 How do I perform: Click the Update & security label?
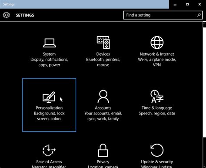(x=157, y=162)
